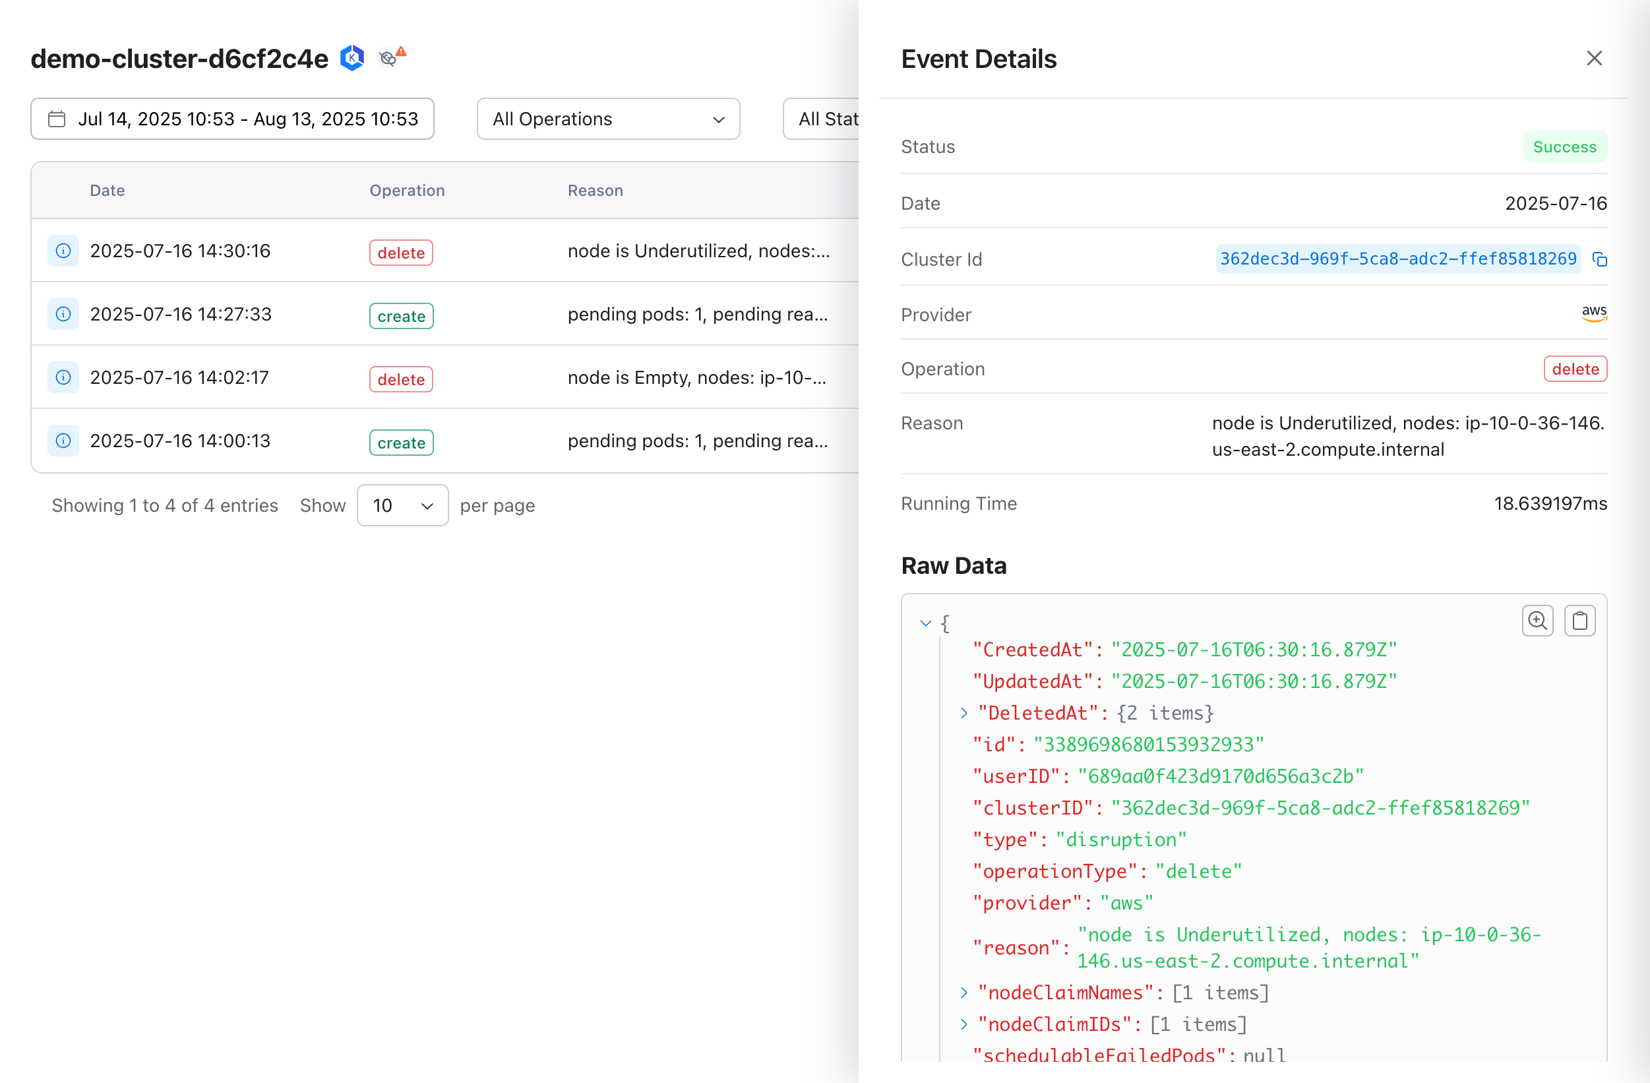This screenshot has height=1083, width=1650.
Task: Expand the DeletedAt JSON node
Action: [963, 713]
